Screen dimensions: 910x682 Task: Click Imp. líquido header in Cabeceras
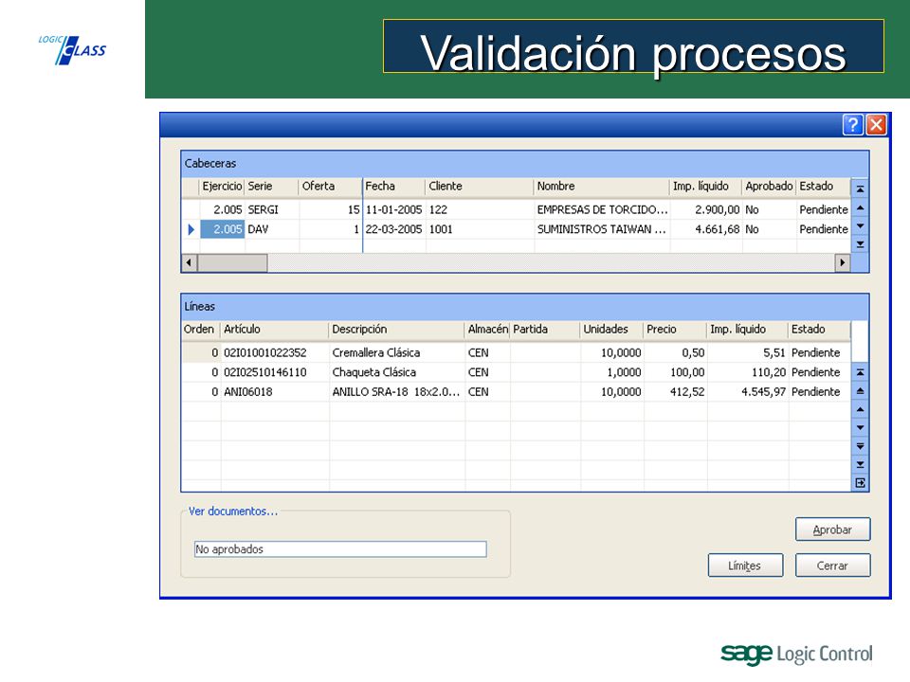coord(705,187)
